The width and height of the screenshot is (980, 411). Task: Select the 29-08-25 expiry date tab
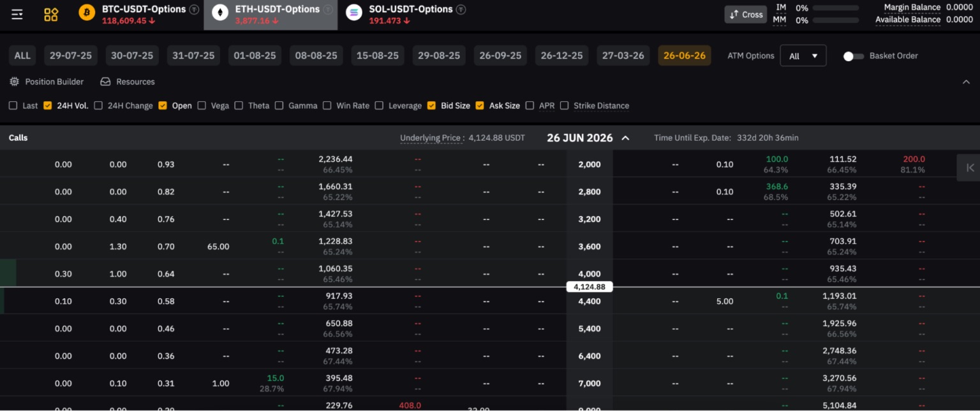click(439, 55)
